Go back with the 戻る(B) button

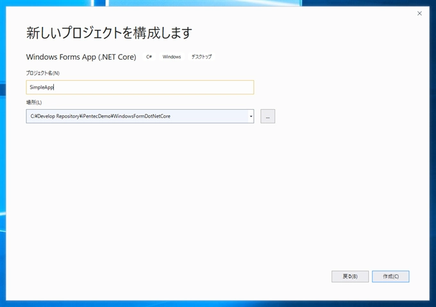click(x=350, y=276)
